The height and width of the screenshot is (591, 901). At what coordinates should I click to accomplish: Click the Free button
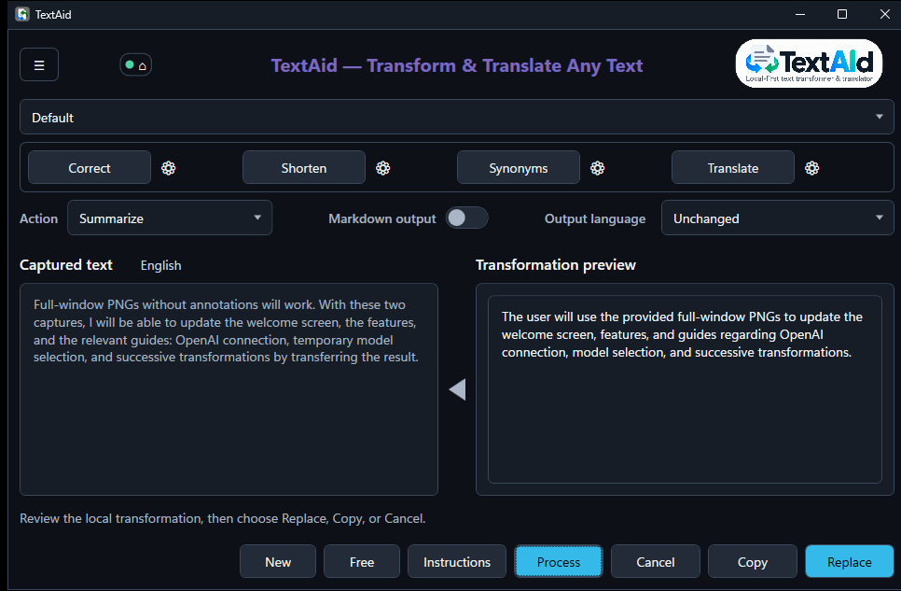(x=362, y=562)
